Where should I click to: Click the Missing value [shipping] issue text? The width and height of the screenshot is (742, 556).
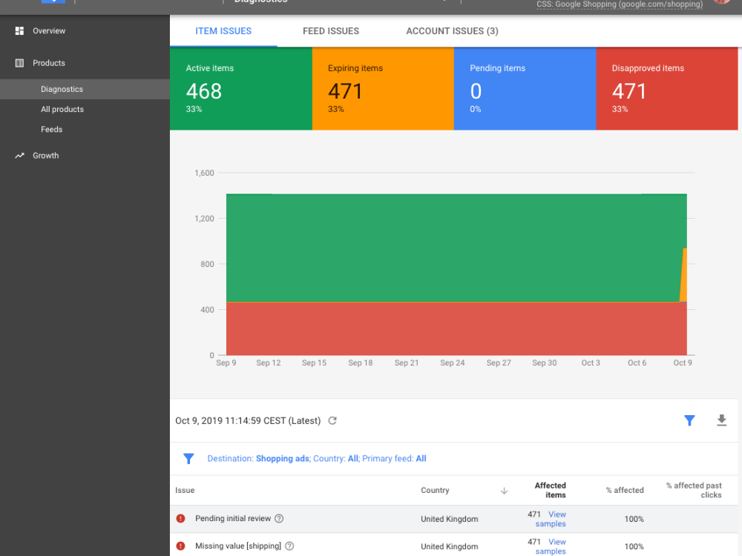(x=238, y=546)
